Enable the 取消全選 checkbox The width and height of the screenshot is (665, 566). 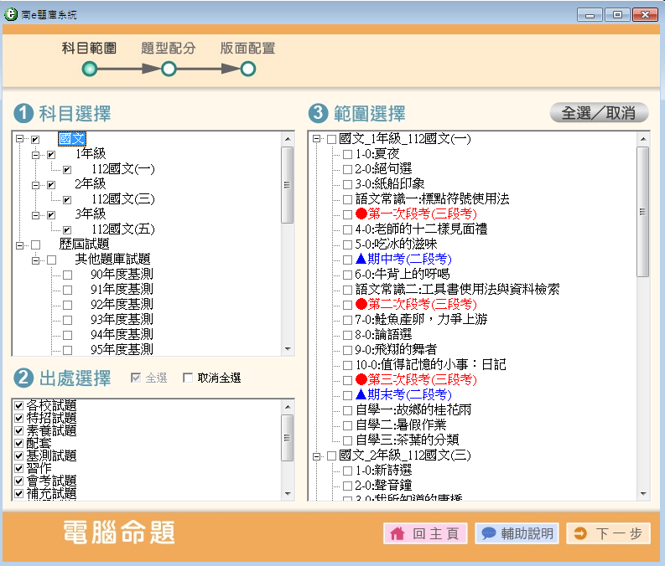point(188,378)
